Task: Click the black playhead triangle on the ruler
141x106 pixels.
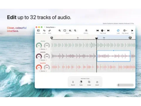Action: pyautogui.click(x=96, y=38)
